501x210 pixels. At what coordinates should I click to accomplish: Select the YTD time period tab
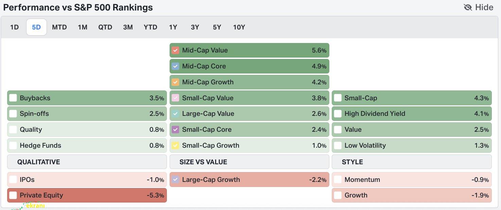(150, 27)
